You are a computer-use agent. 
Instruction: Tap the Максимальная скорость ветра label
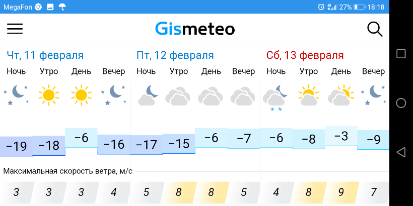coord(68,171)
